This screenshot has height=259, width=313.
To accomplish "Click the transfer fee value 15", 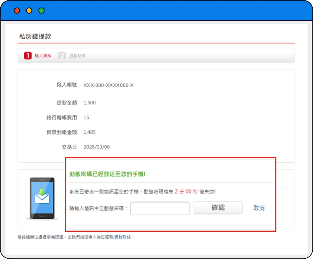I will pyautogui.click(x=86, y=118).
